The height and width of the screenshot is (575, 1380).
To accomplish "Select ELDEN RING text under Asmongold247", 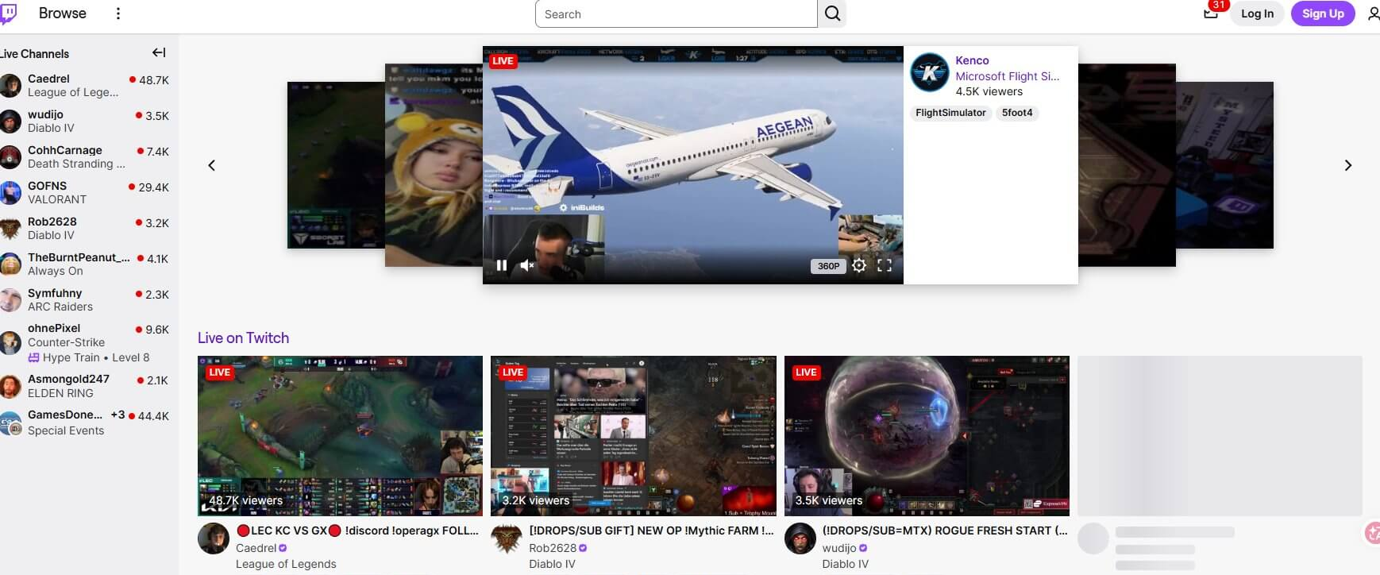I will (x=60, y=393).
